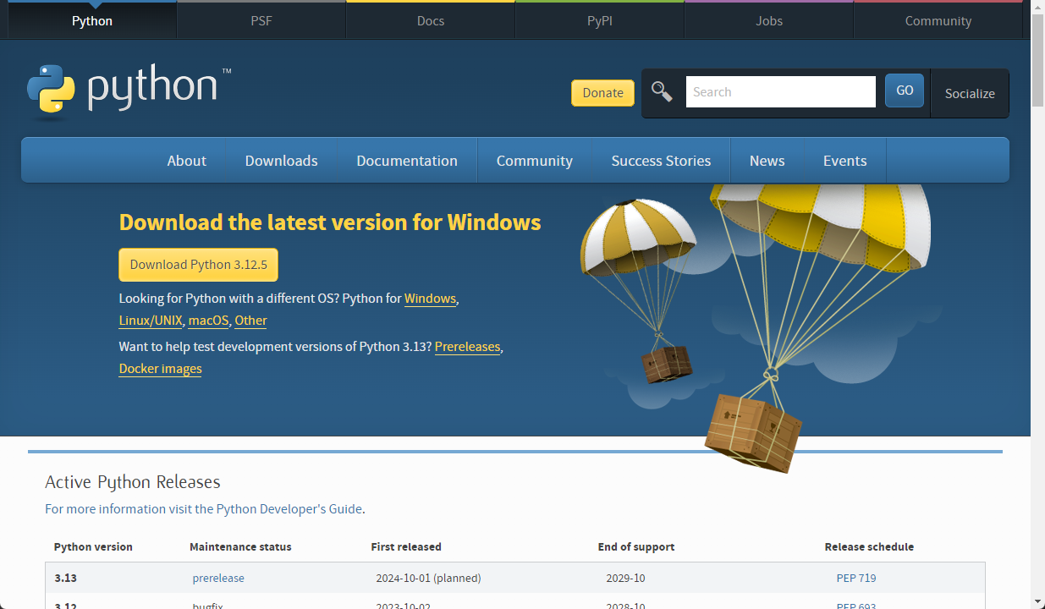
Task: Click the magnifying glass search icon
Action: [x=662, y=92]
